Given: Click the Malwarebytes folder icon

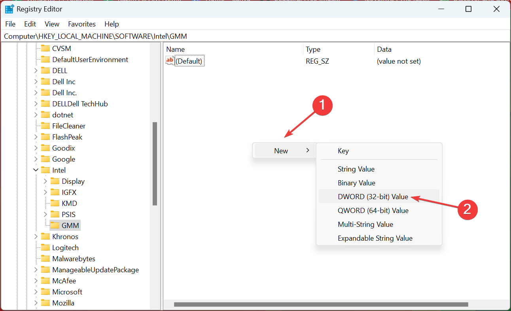Looking at the screenshot, I should [x=45, y=259].
